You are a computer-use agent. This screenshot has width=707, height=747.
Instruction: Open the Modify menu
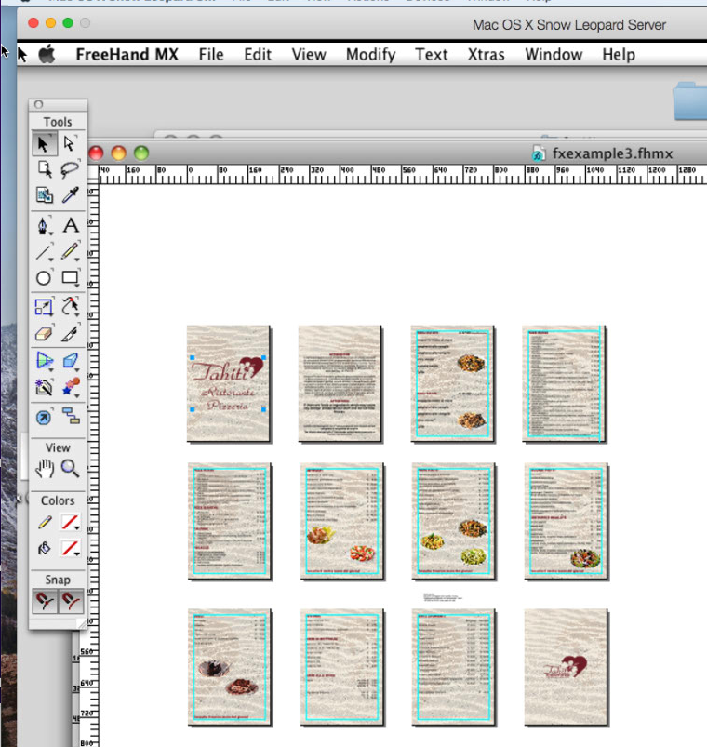click(370, 55)
